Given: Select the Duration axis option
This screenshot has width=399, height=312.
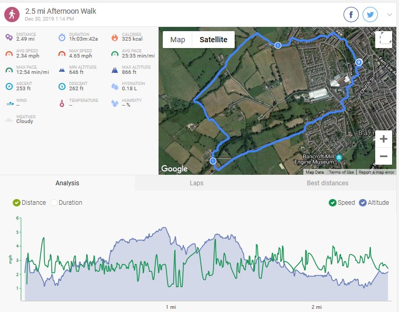Looking at the screenshot, I should coord(54,203).
